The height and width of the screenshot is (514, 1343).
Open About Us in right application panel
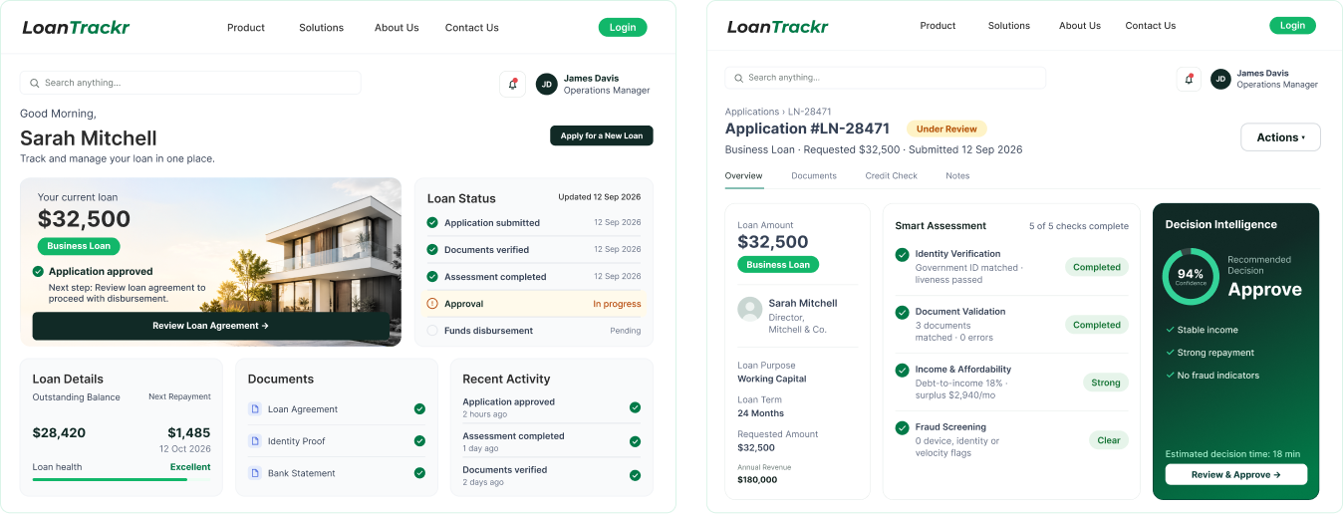tap(1080, 26)
